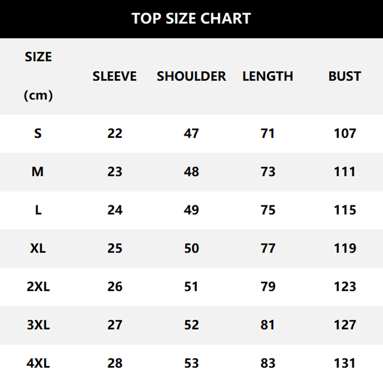Image resolution: width=383 pixels, height=383 pixels.
Task: Click the shoulder value 52
Action: point(191,325)
